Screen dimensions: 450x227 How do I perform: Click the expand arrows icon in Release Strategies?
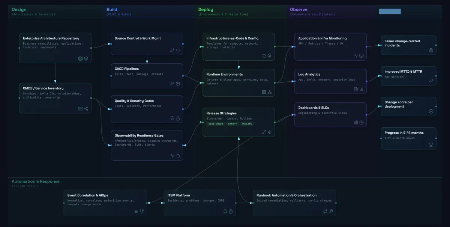pos(264,132)
